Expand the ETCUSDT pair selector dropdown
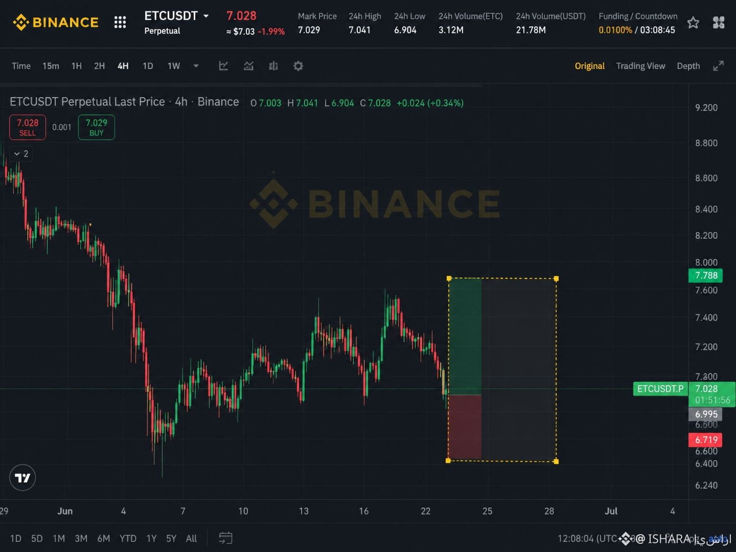736x552 pixels. point(206,16)
